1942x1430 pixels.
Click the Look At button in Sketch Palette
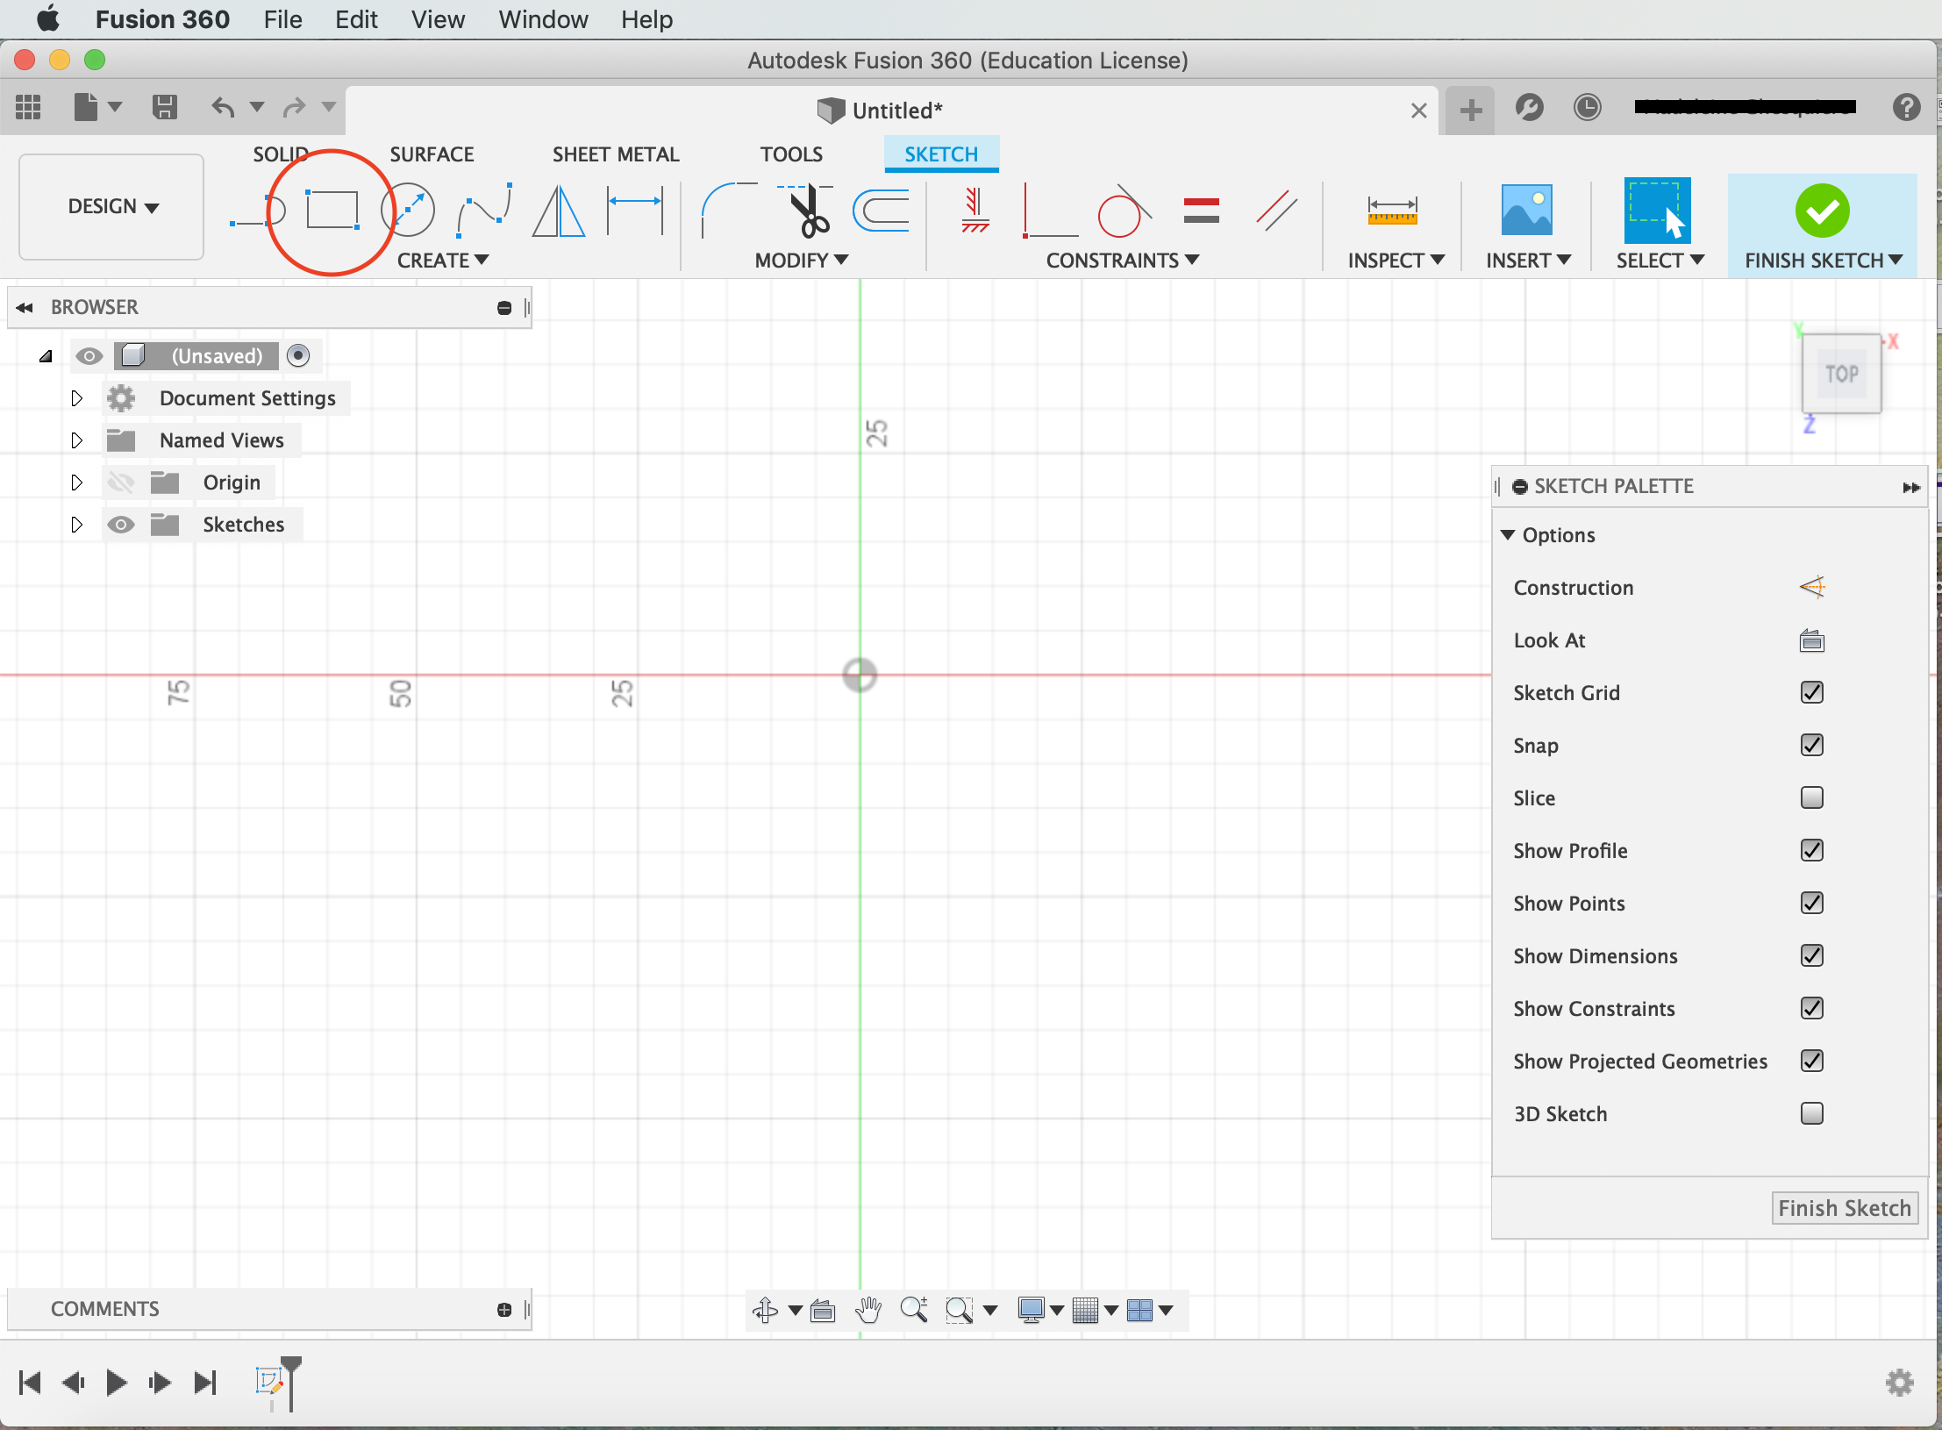click(1810, 640)
